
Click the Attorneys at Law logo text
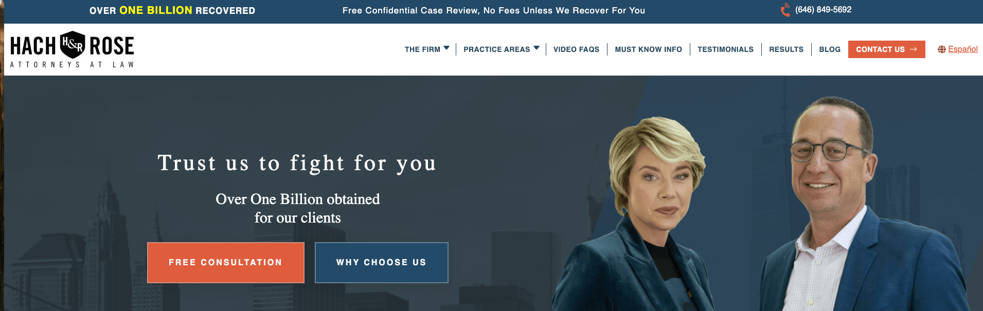click(x=72, y=65)
